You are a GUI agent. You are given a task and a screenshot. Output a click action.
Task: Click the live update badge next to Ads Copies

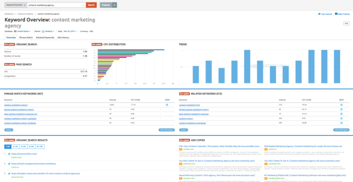tap(185, 140)
